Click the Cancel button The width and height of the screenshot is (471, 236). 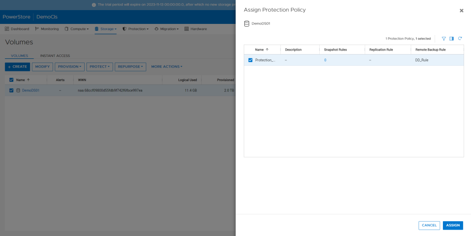[x=429, y=225]
